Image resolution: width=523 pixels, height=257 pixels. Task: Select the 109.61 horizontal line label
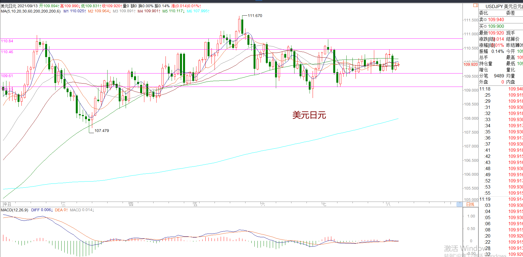click(7, 76)
